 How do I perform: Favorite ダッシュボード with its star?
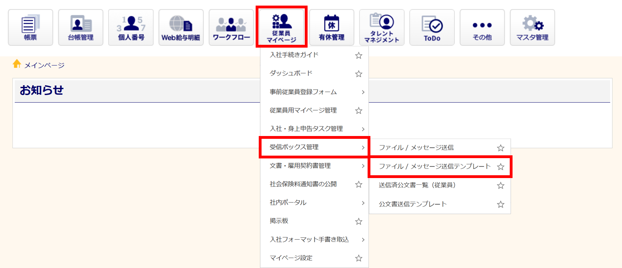click(x=359, y=74)
